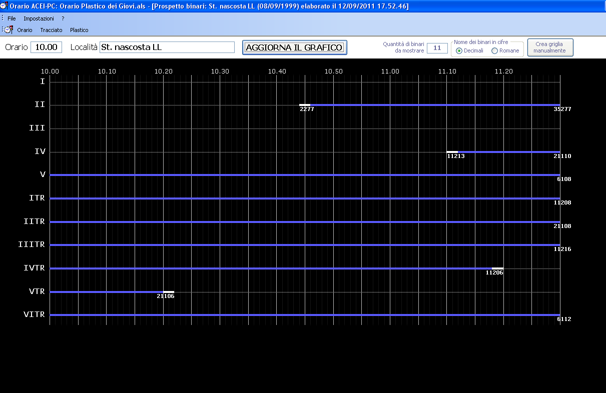
Task: Select Romane radio button
Action: [x=495, y=50]
